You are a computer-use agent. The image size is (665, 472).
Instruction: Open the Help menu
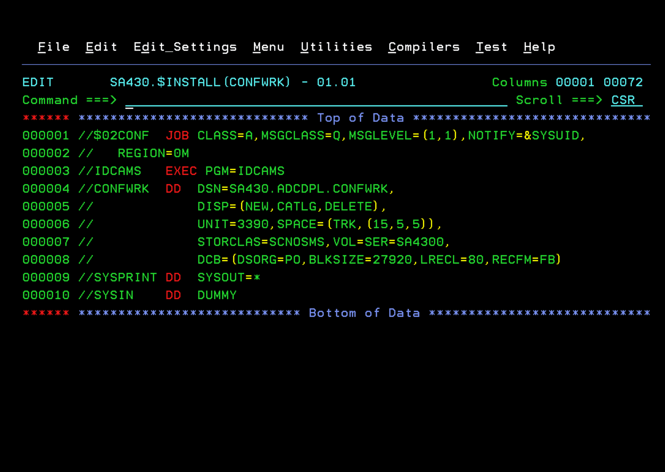coord(539,47)
